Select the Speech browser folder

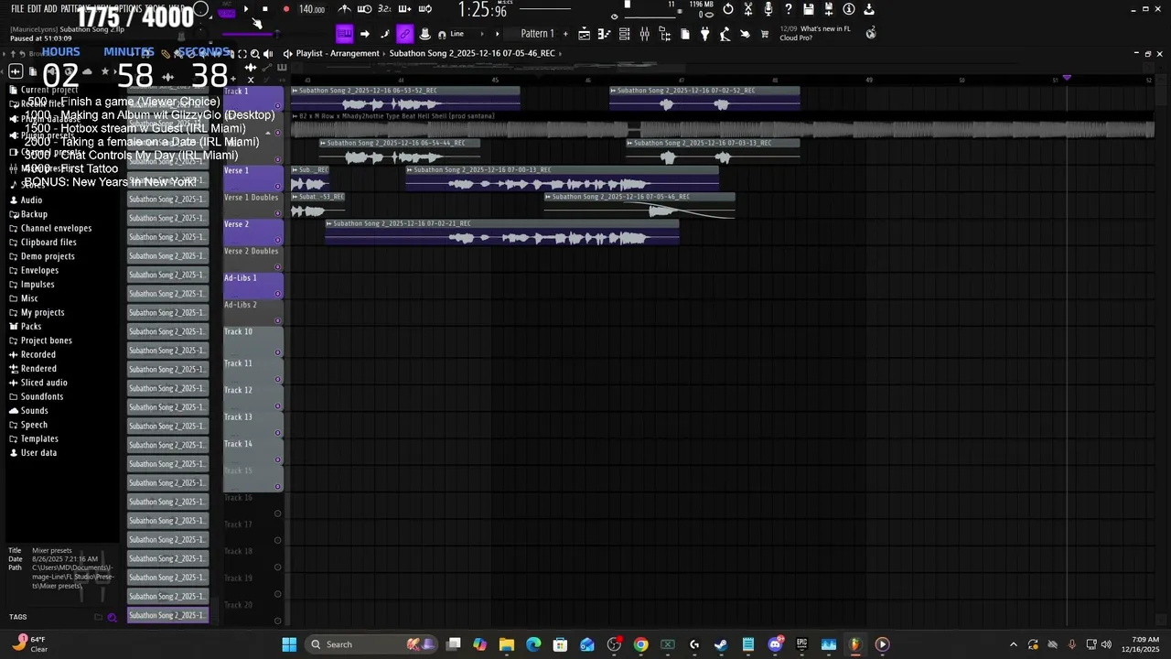tap(34, 425)
